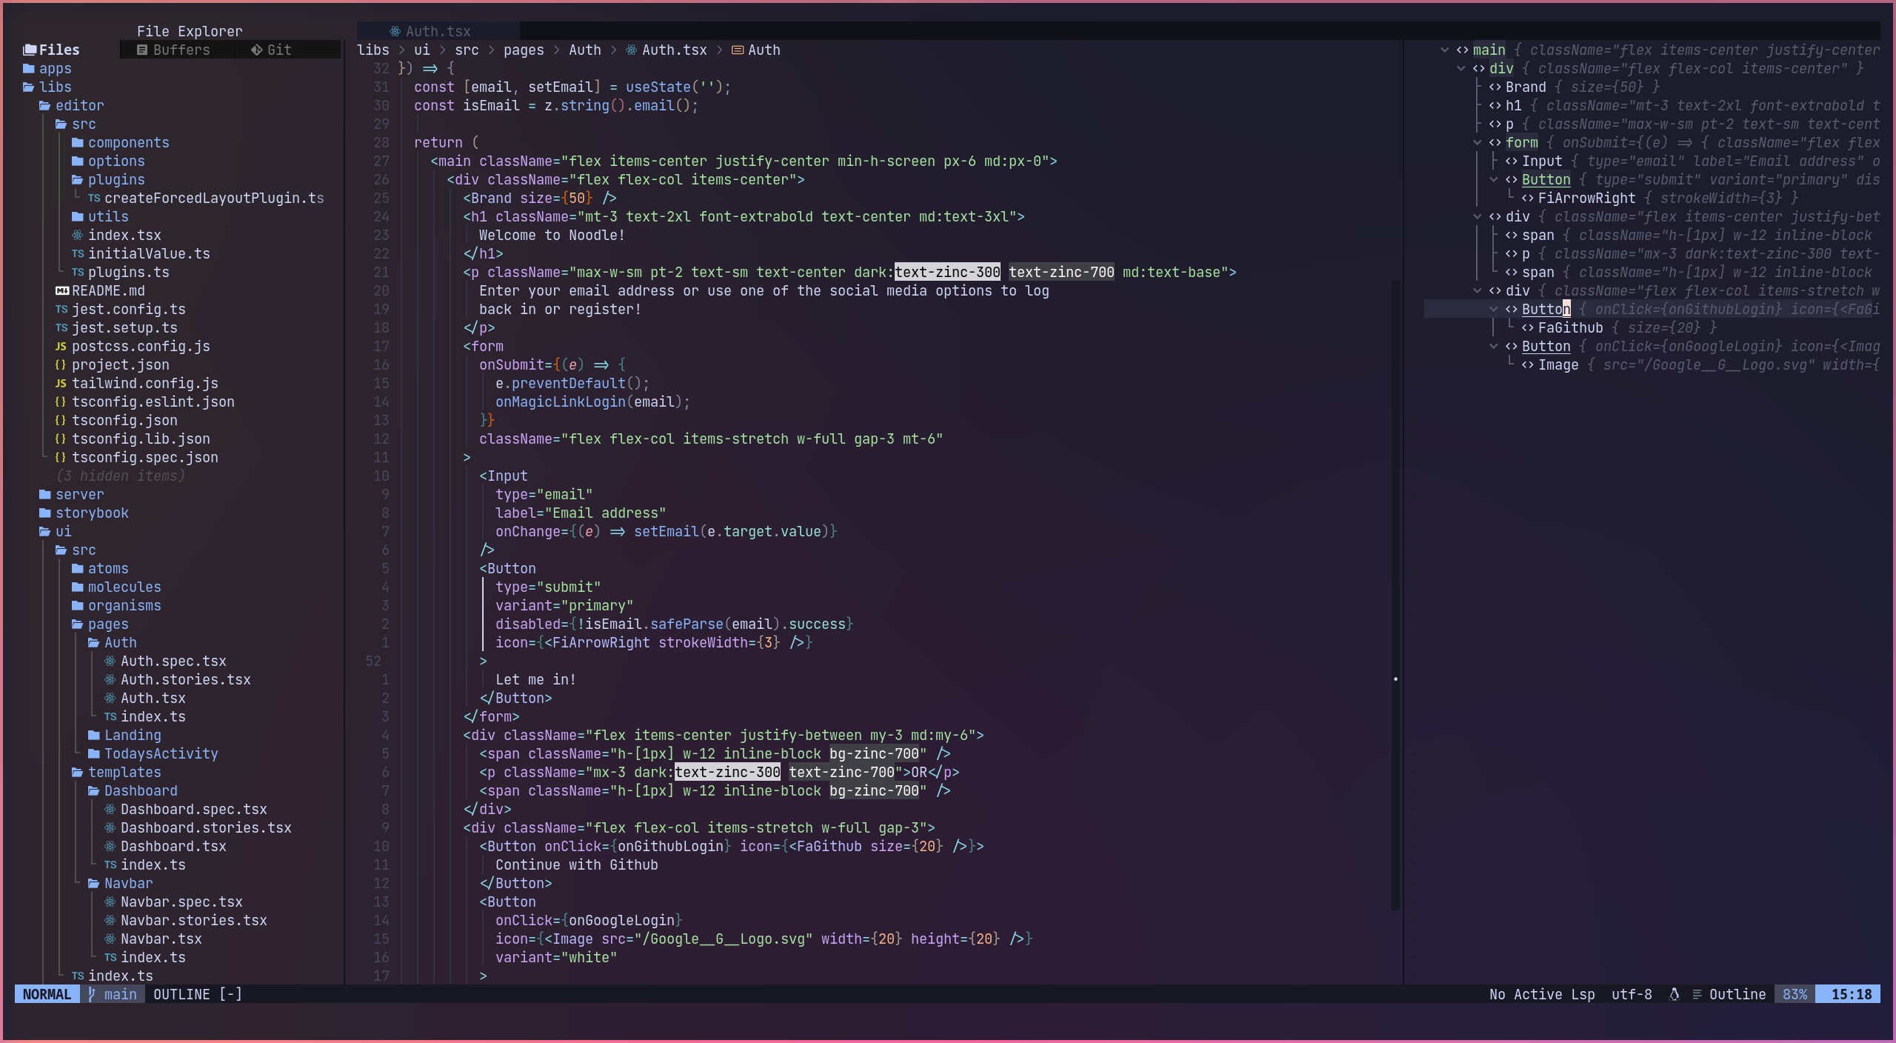Click the JSON braces icon beside project.json
Viewport: 1896px width, 1043px height.
coord(61,364)
